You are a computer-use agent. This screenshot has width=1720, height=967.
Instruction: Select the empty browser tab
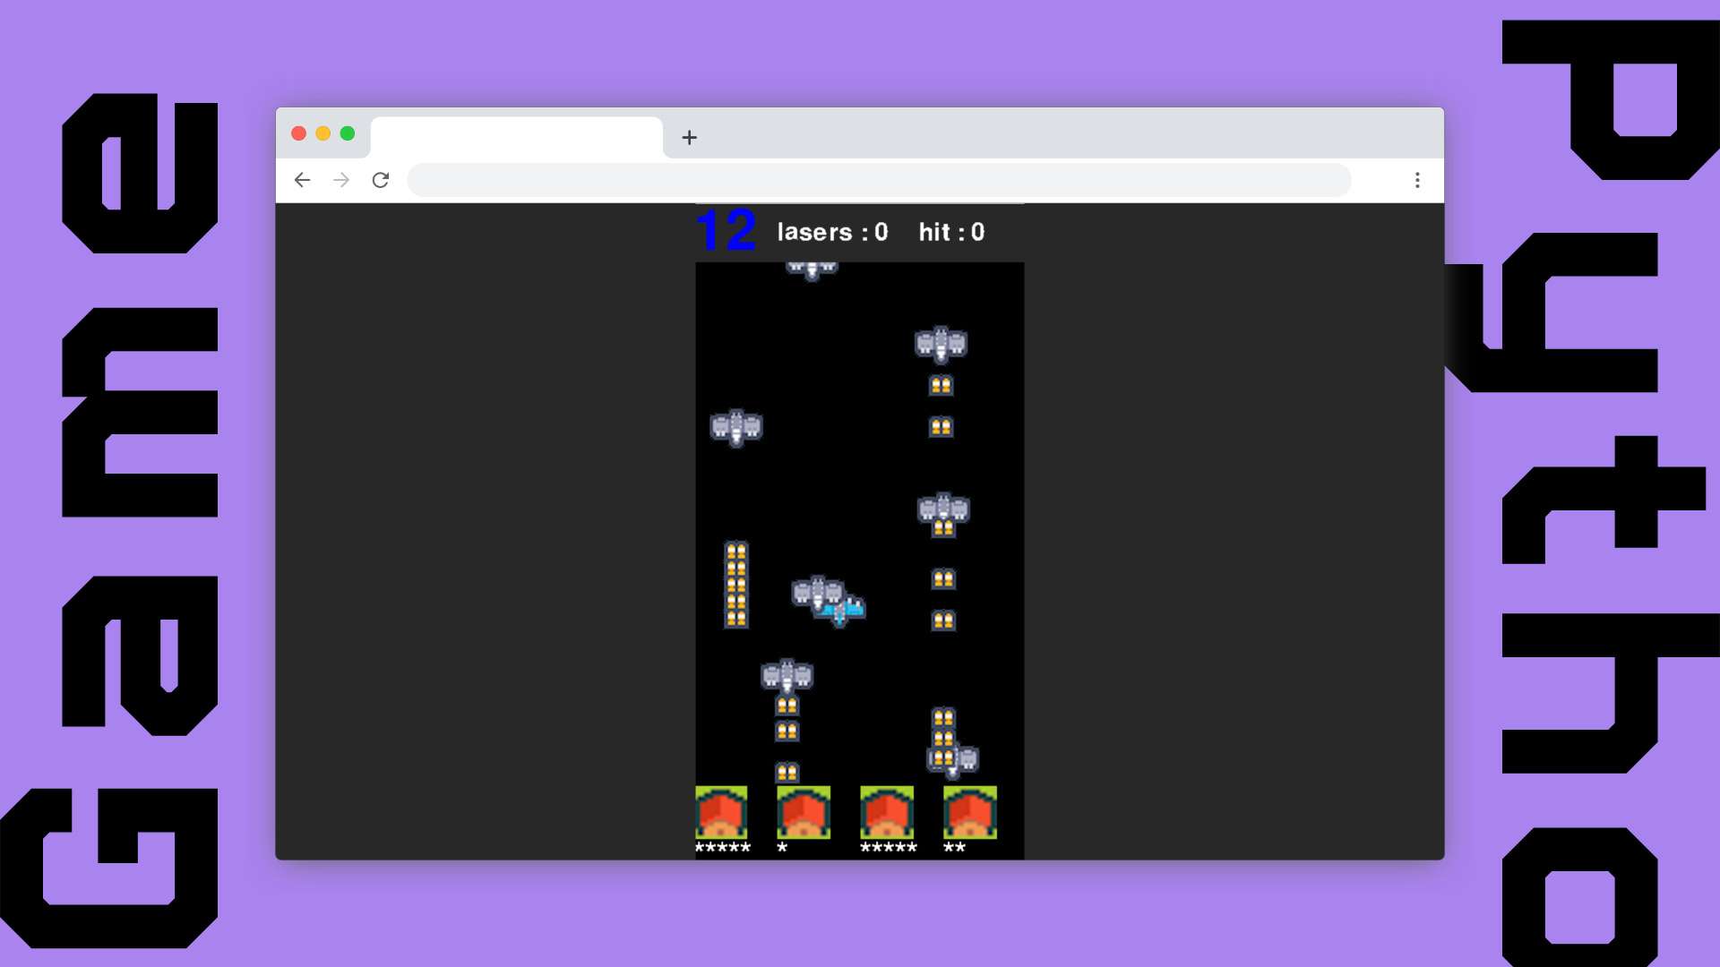pos(517,138)
